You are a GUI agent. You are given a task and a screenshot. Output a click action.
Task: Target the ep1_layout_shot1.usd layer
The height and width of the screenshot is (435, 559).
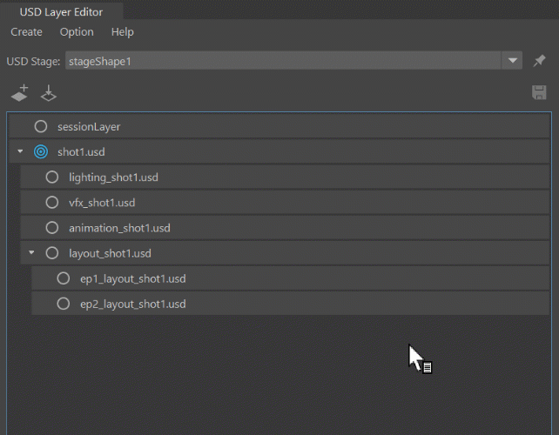click(64, 278)
